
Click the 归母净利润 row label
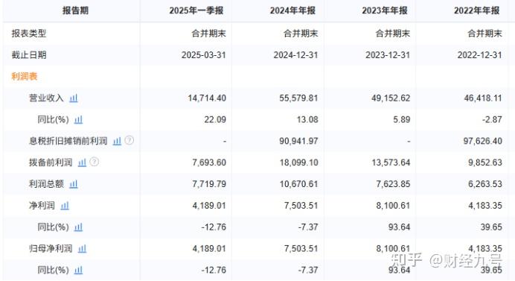point(51,249)
